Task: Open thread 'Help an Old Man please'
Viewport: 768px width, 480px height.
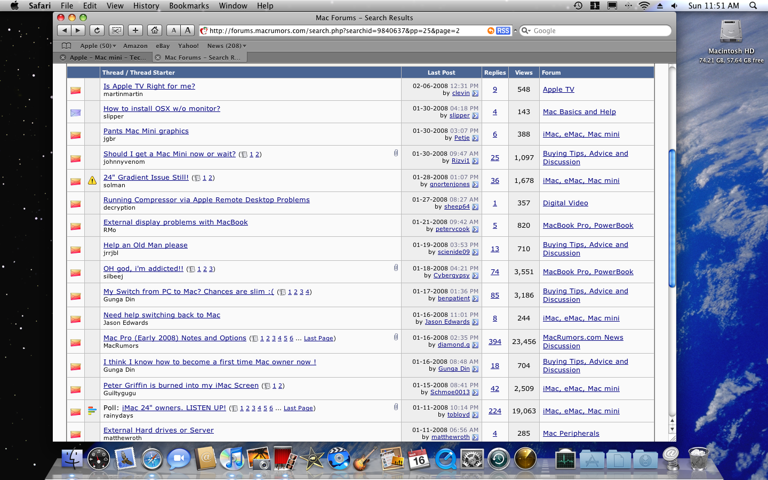Action: point(146,245)
